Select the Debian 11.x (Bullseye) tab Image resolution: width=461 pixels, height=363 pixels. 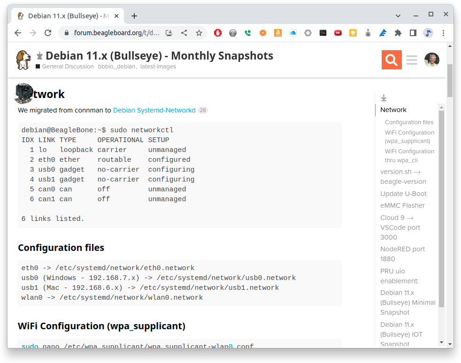(66, 16)
